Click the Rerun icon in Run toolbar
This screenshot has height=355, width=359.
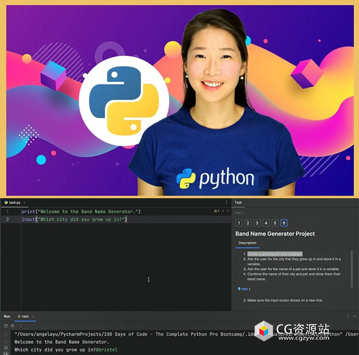(6, 326)
